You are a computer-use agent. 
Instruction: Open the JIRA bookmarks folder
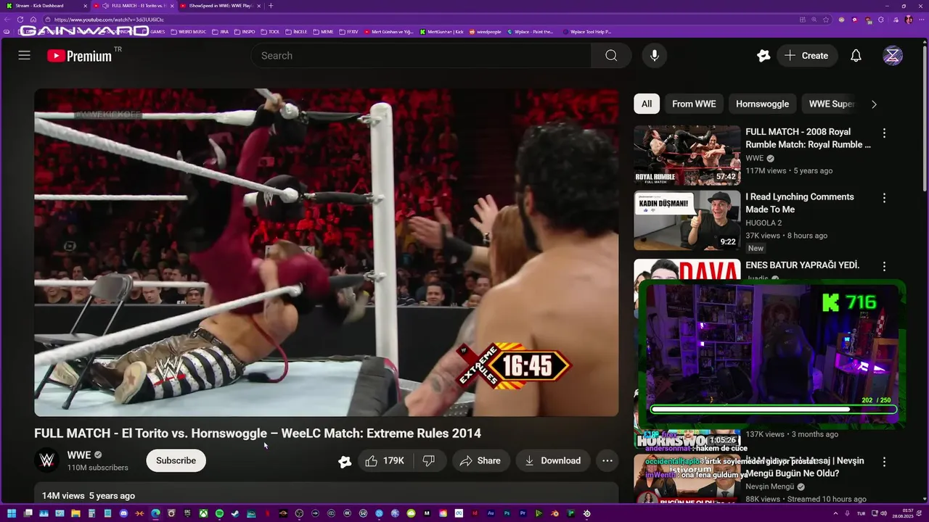coord(220,32)
